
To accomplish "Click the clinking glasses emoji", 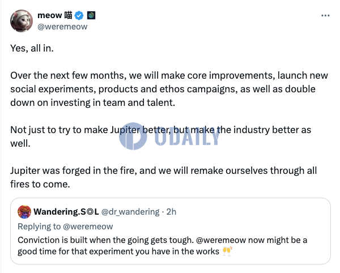I will pyautogui.click(x=227, y=251).
